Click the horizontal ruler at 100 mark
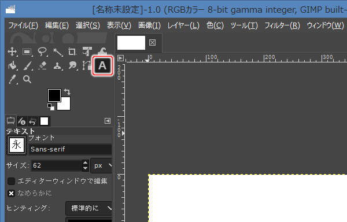The width and height of the screenshot is (347, 222). (x=206, y=58)
